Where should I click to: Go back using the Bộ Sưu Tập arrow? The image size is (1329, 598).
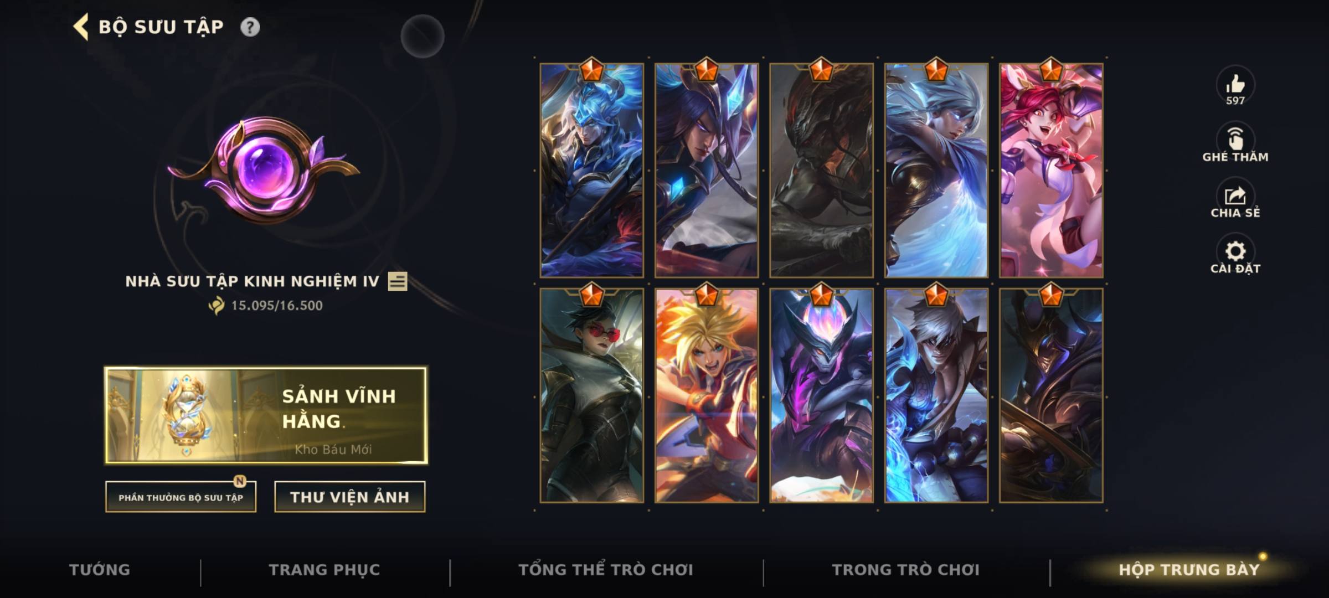click(x=81, y=27)
